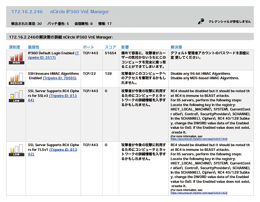The image size is (260, 202).
Task: Sort by ポート column header
Action: pos(88,47)
